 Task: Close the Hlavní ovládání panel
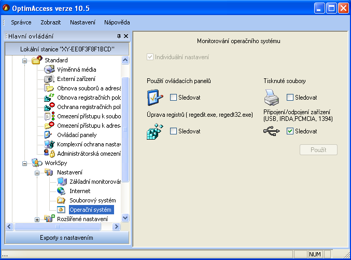point(126,36)
